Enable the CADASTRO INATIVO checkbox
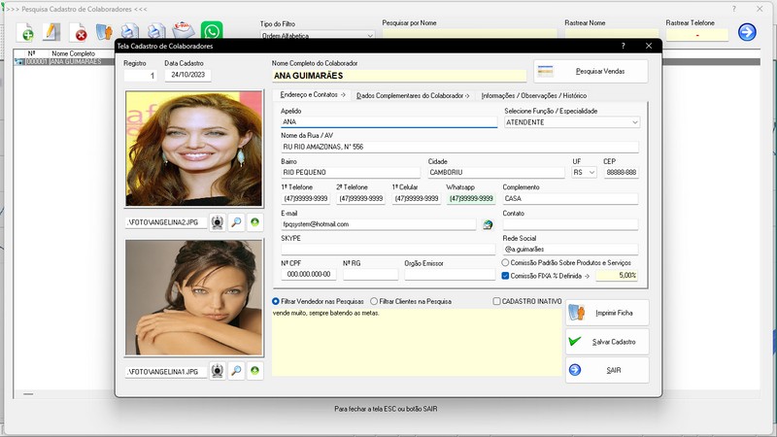This screenshot has height=437, width=777. (x=496, y=301)
